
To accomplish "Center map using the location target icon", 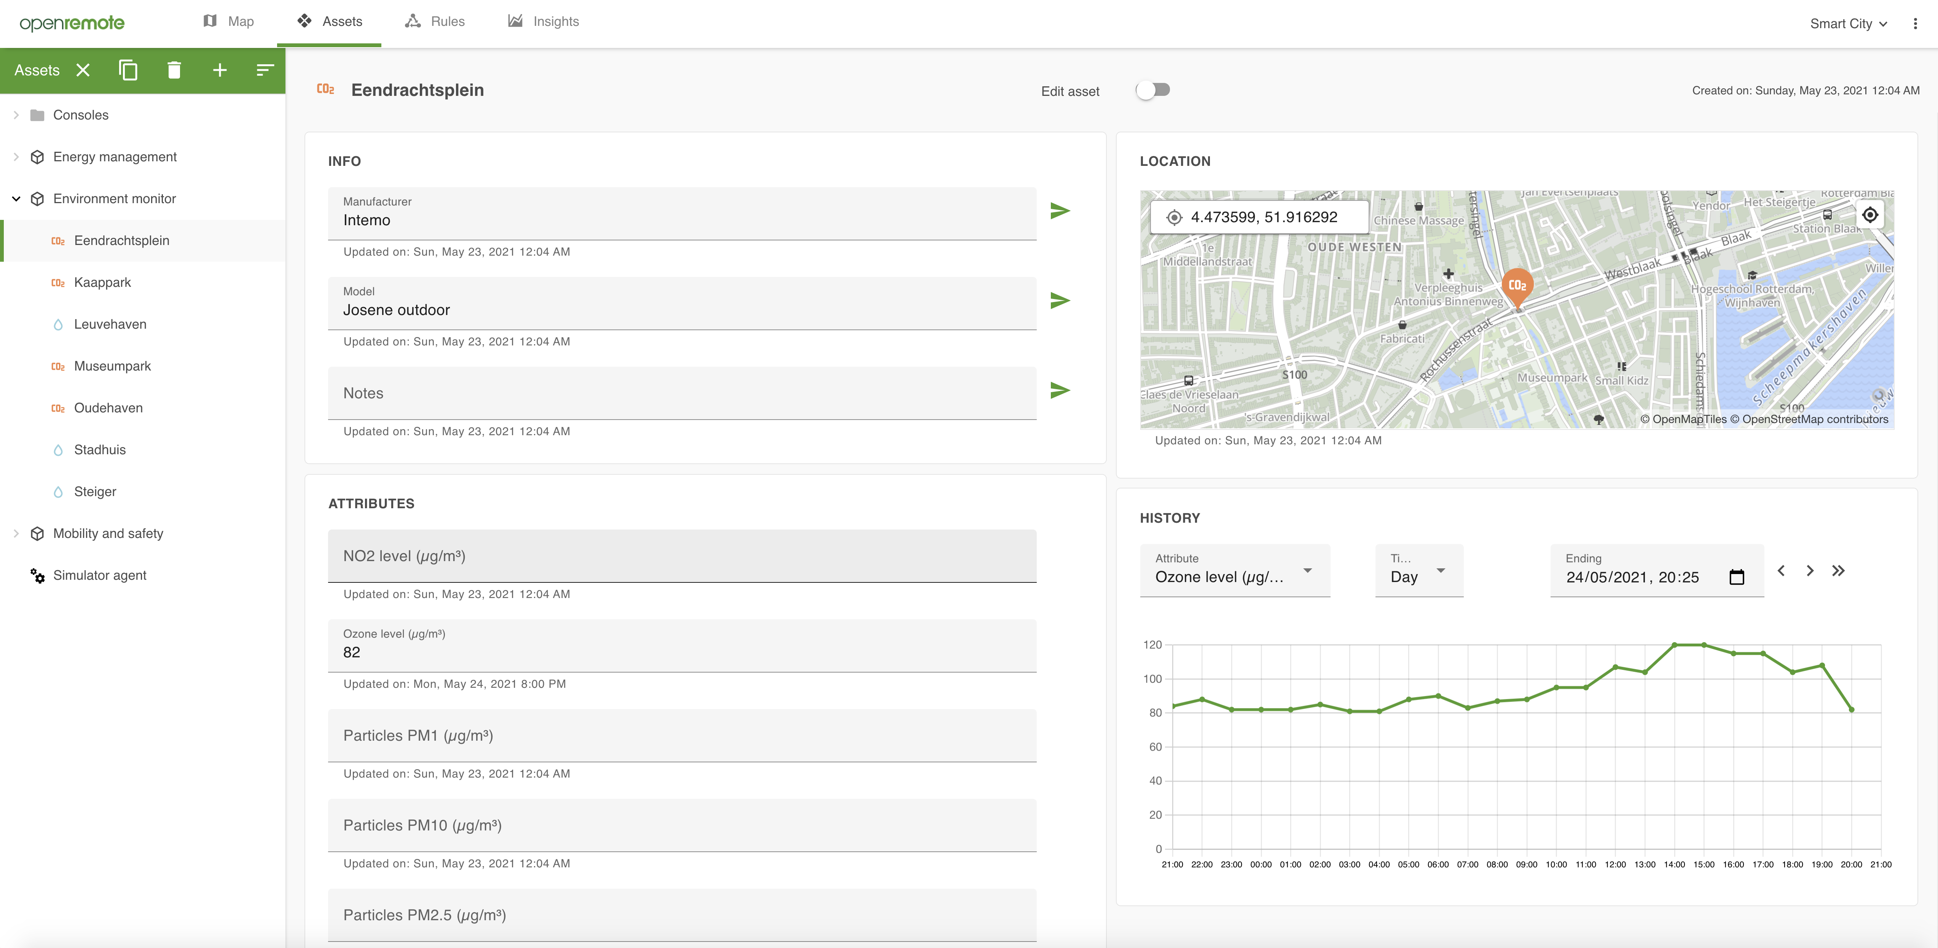I will point(1869,215).
